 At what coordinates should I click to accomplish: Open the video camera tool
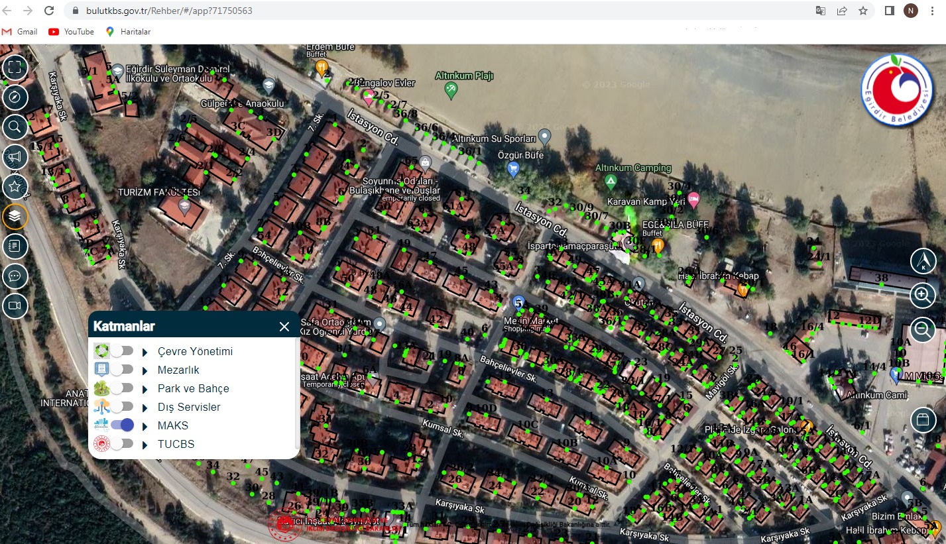pyautogui.click(x=15, y=306)
